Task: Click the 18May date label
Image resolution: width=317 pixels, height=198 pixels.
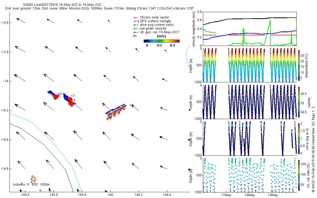Action: [x=250, y=195]
